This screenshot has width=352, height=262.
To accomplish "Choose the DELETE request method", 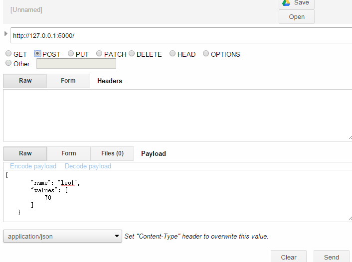I will tap(132, 53).
